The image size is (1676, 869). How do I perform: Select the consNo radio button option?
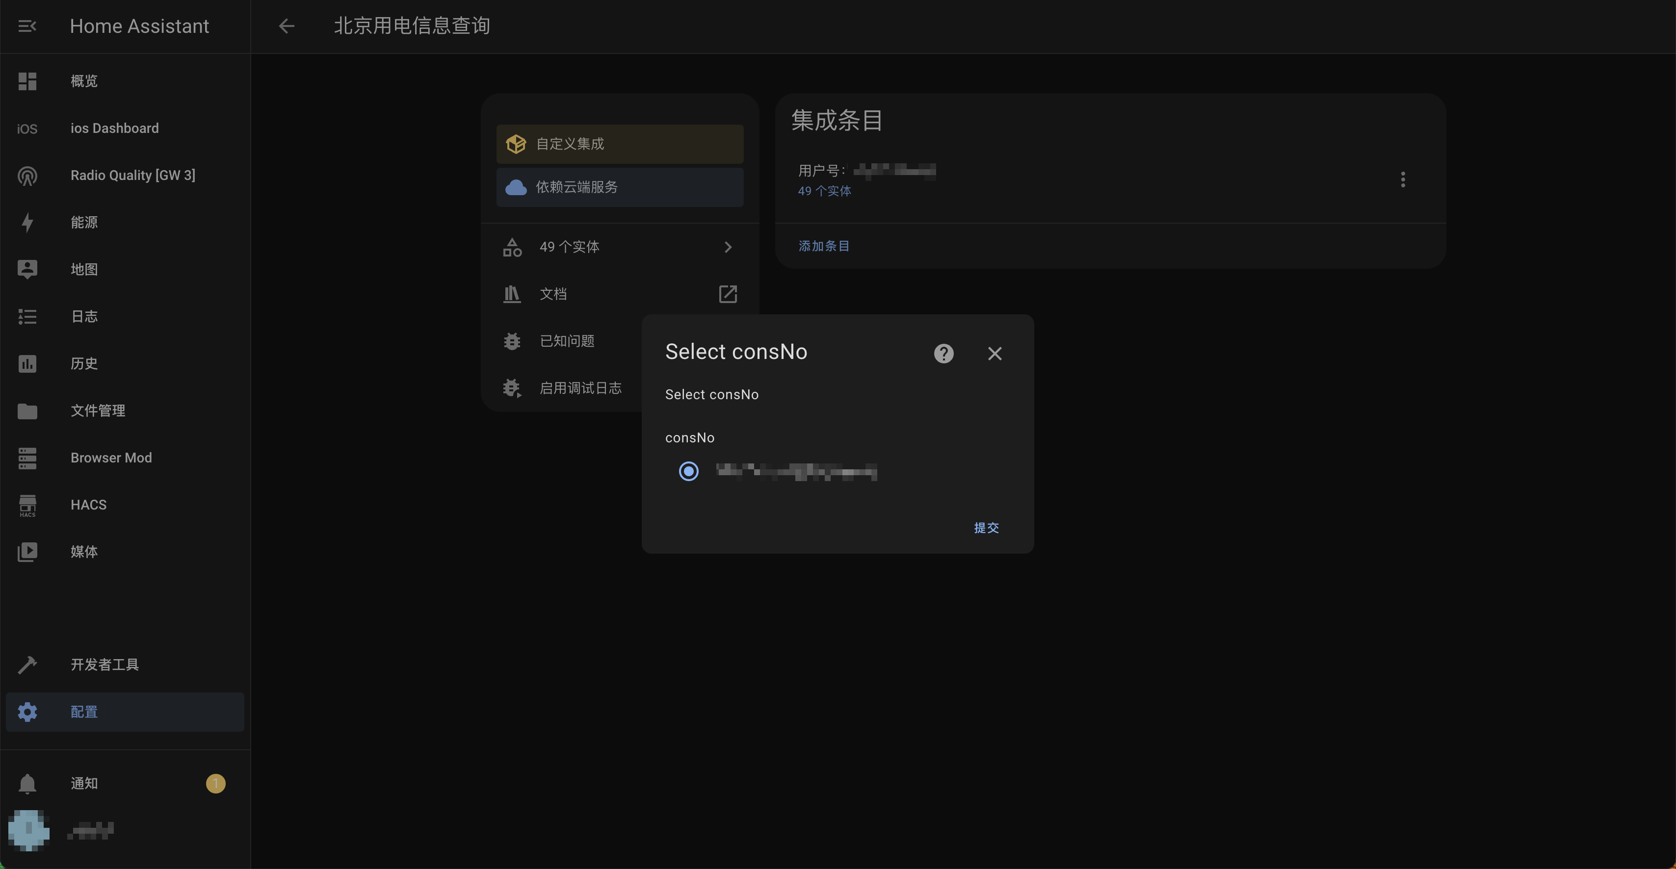point(688,471)
